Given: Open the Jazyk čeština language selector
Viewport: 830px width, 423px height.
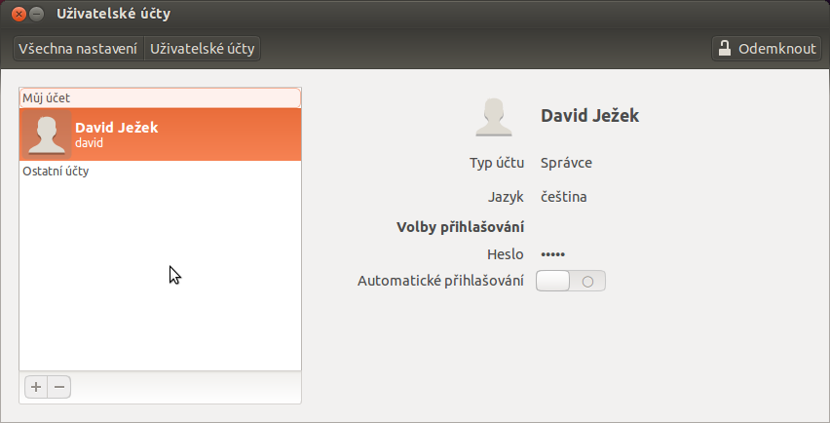Looking at the screenshot, I should pos(564,197).
